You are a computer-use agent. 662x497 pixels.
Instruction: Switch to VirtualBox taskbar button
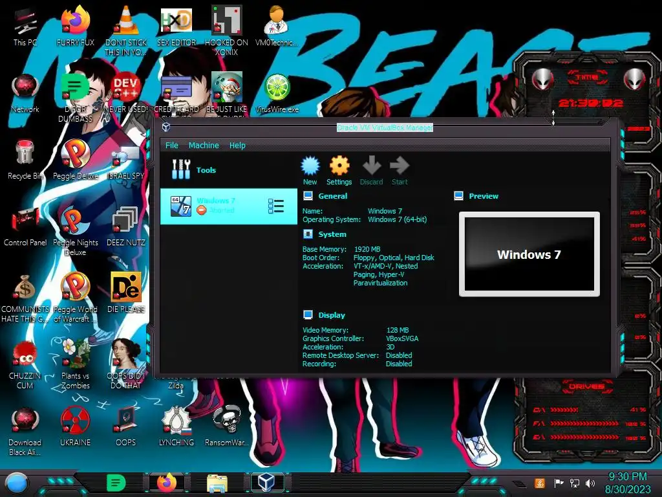[267, 483]
